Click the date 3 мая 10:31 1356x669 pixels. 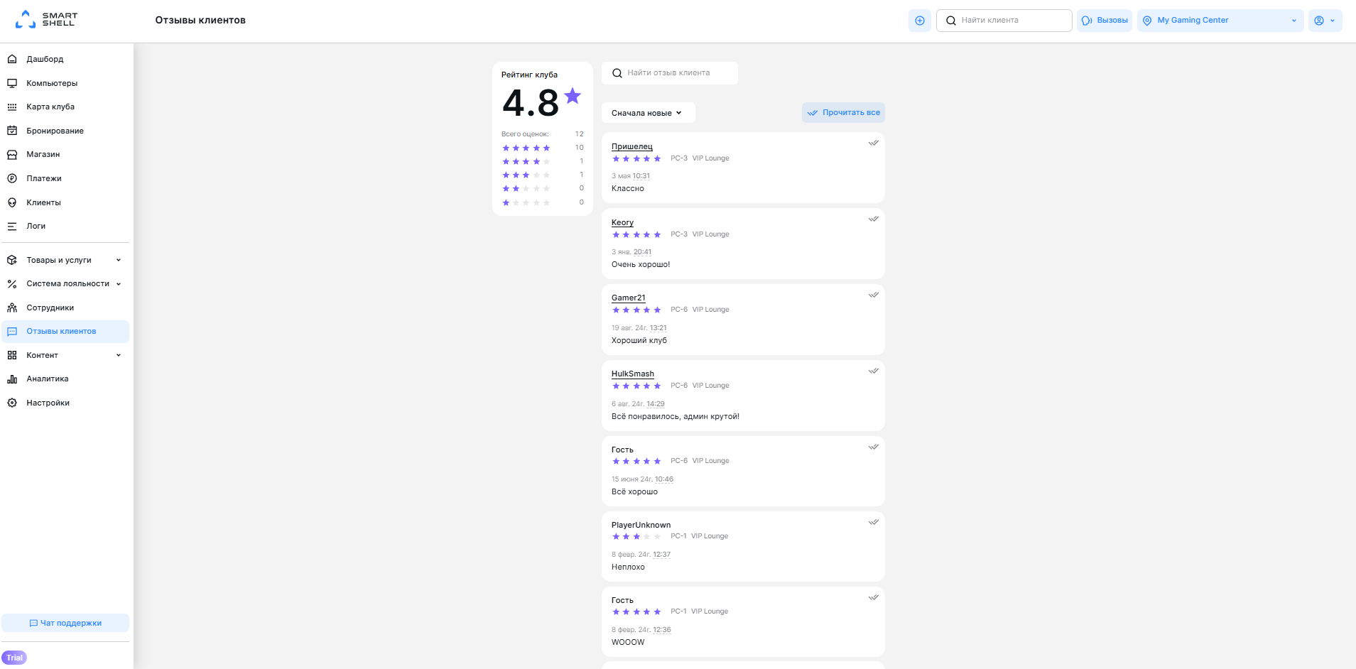coord(631,175)
